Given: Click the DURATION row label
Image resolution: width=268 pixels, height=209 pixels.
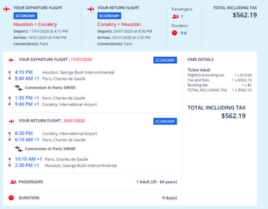Looking at the screenshot, I should [29, 198].
